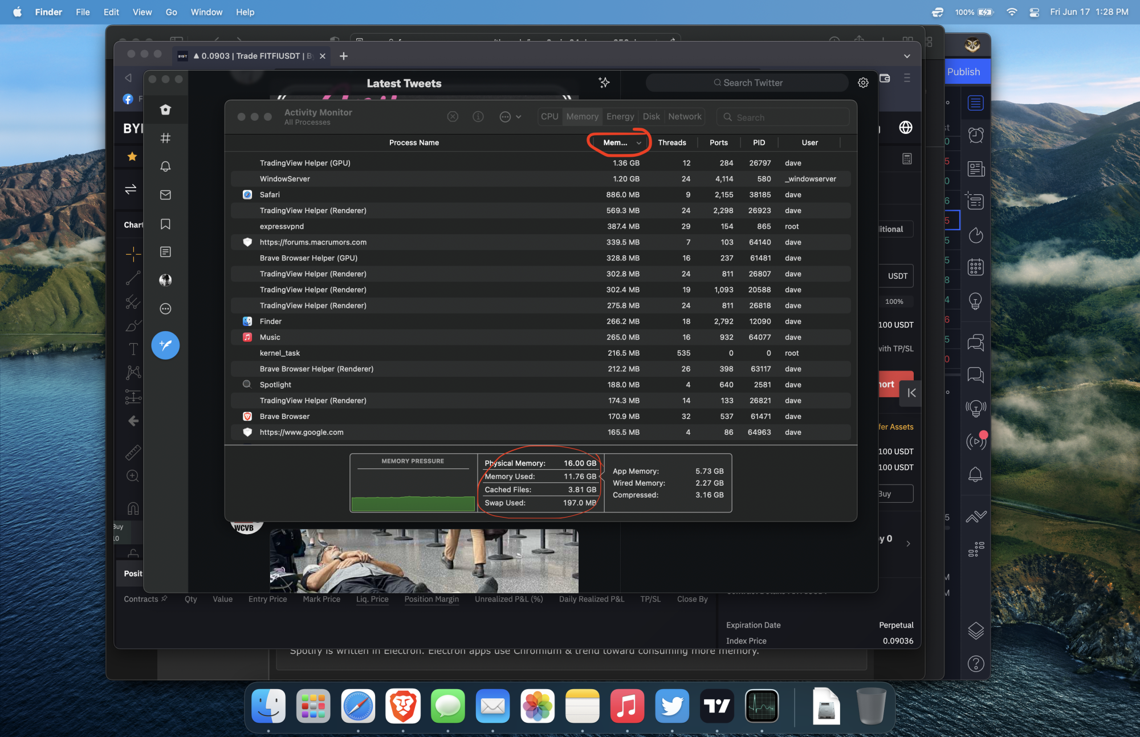Open Notes app in the dock
Screen dimensions: 1140x737
click(x=582, y=706)
